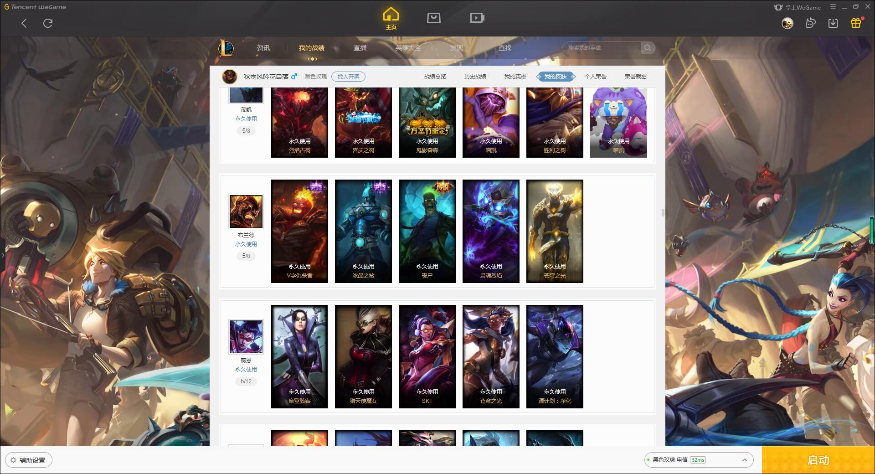875x474 pixels.
Task: Open the video/live icon in the top bar
Action: coord(477,18)
